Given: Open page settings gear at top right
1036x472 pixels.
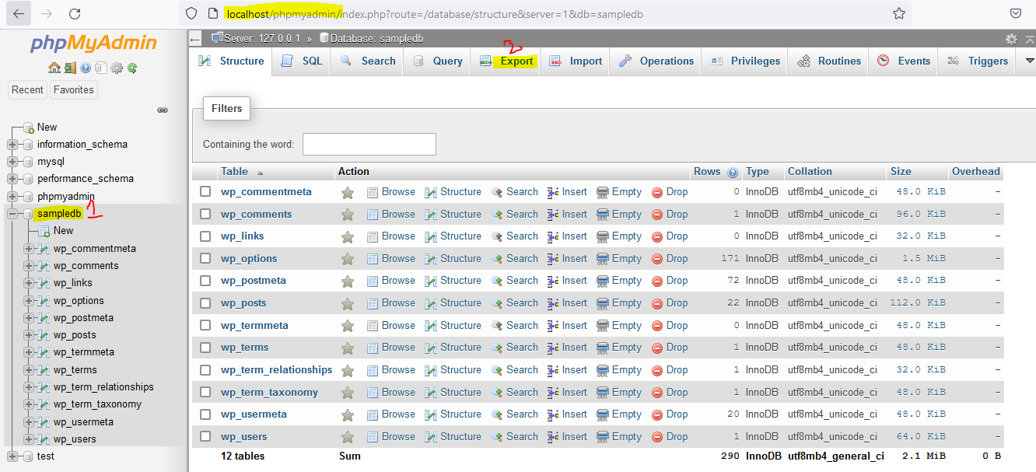Looking at the screenshot, I should coord(1011,39).
